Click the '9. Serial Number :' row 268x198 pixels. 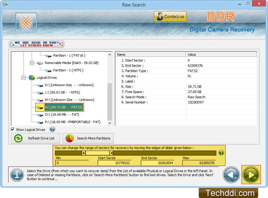[186, 102]
